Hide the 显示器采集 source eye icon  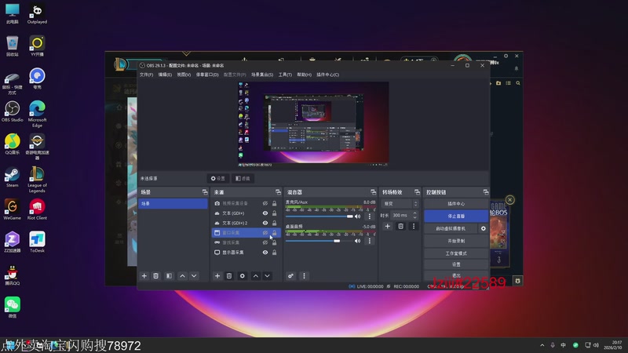pyautogui.click(x=265, y=253)
